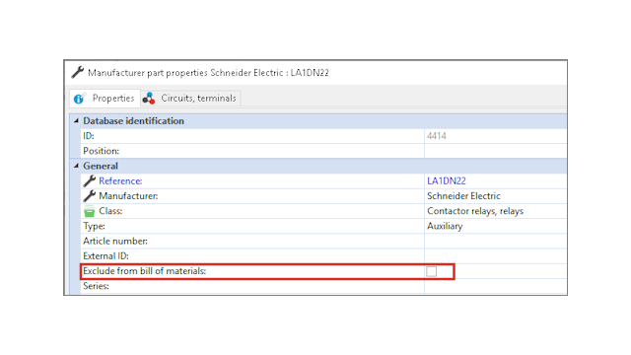Open the LA1DN22 reference link
Image resolution: width=631 pixels, height=355 pixels.
tap(447, 181)
